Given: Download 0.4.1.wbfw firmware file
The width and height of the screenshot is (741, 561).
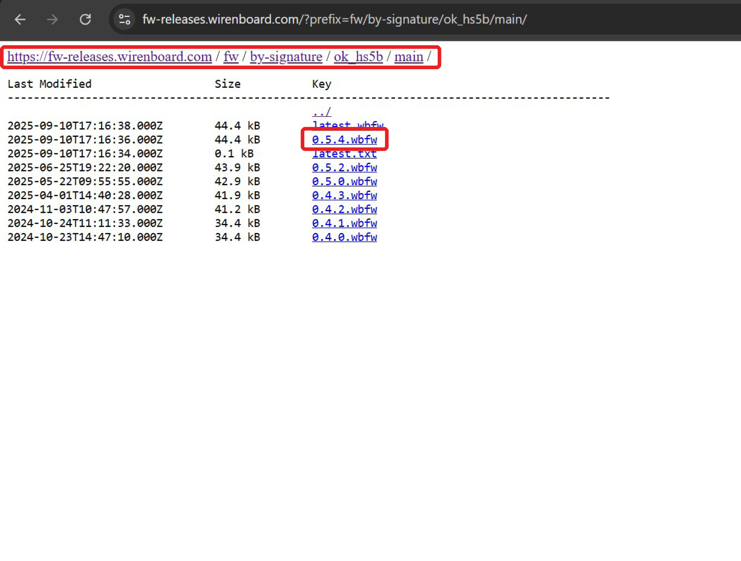Looking at the screenshot, I should [344, 223].
